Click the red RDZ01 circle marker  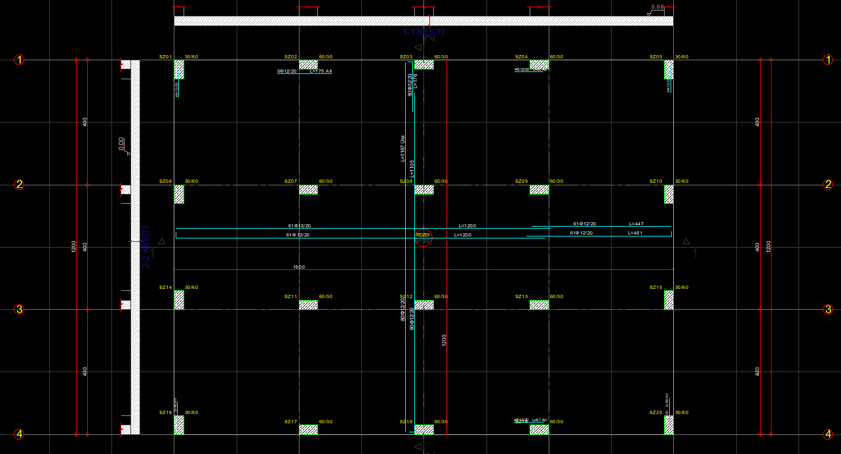click(423, 238)
